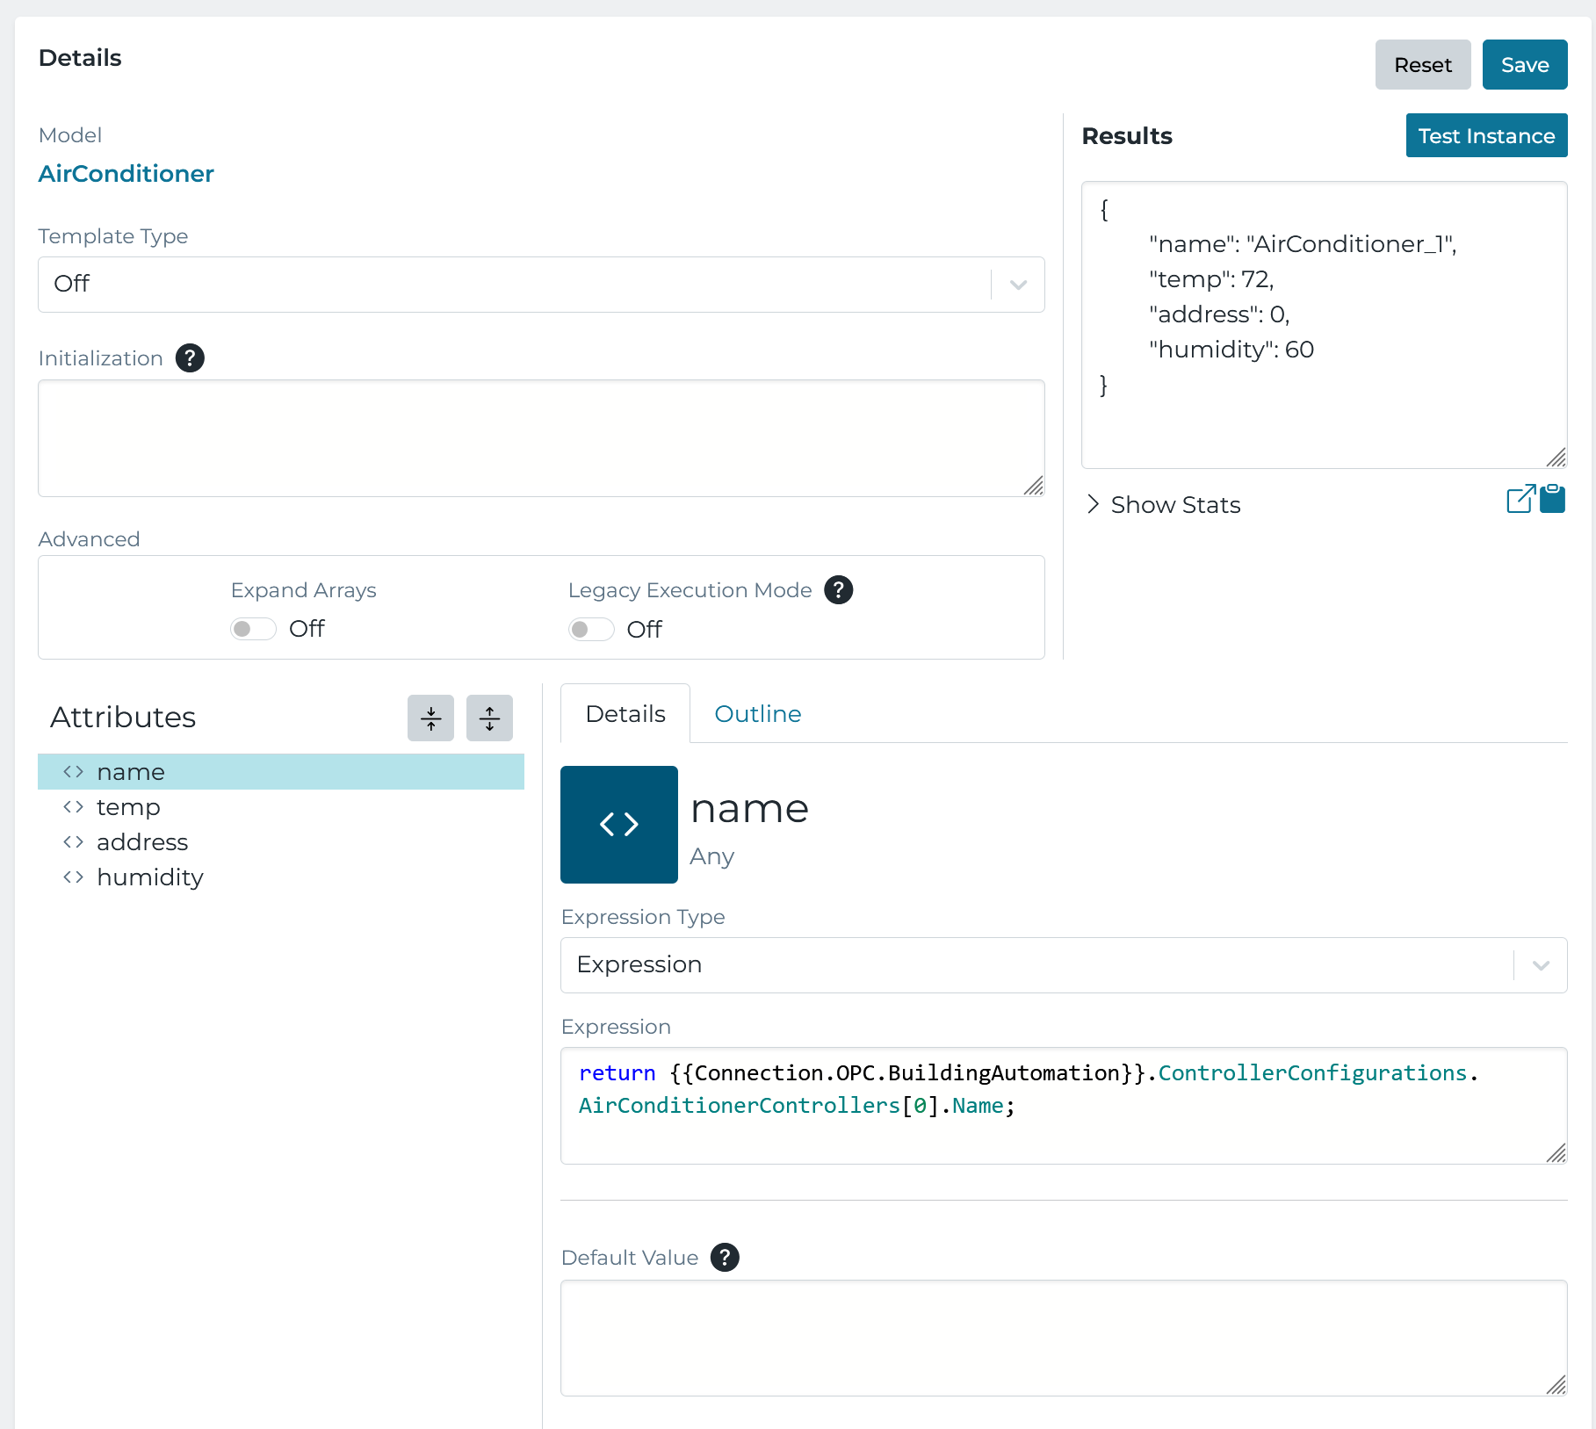Toggle Expand Arrays on
Viewport: 1596px width, 1429px height.
click(x=252, y=629)
